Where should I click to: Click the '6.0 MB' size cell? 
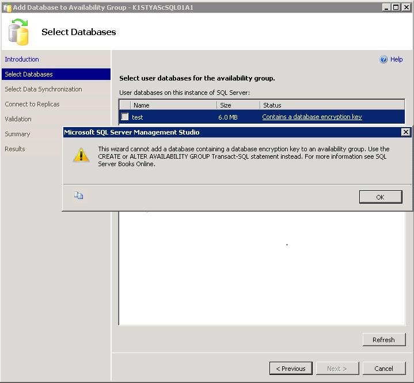coord(228,117)
